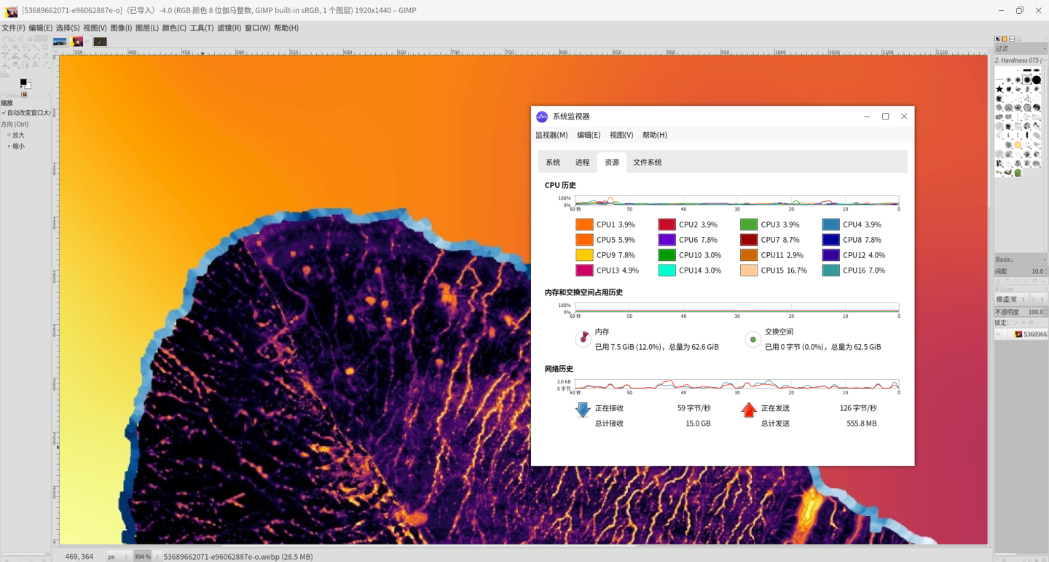Toggle auto-resize window checkbox
The height and width of the screenshot is (562, 1049).
[4, 113]
